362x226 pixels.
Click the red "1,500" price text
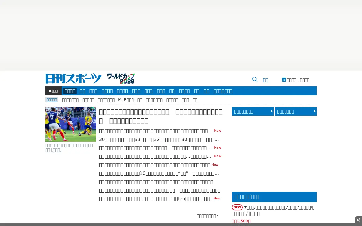[x=241, y=221]
